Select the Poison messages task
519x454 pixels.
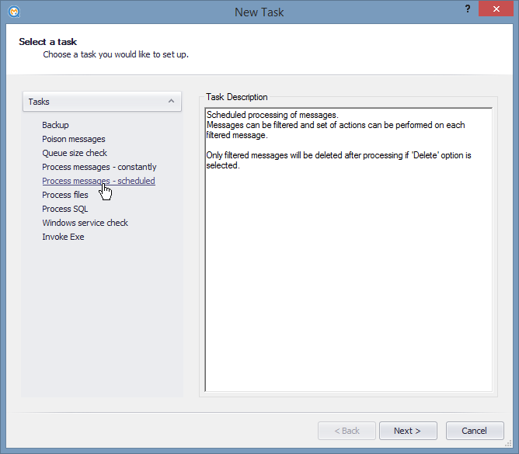(74, 139)
